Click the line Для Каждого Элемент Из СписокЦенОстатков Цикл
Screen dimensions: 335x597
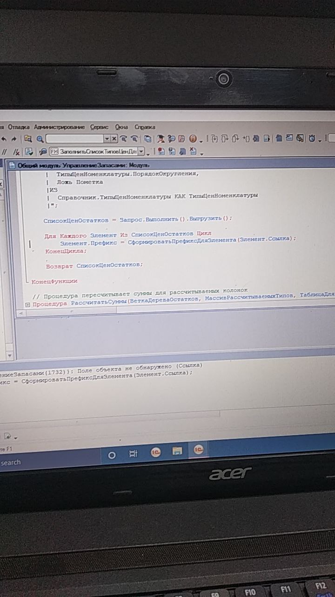coord(128,235)
